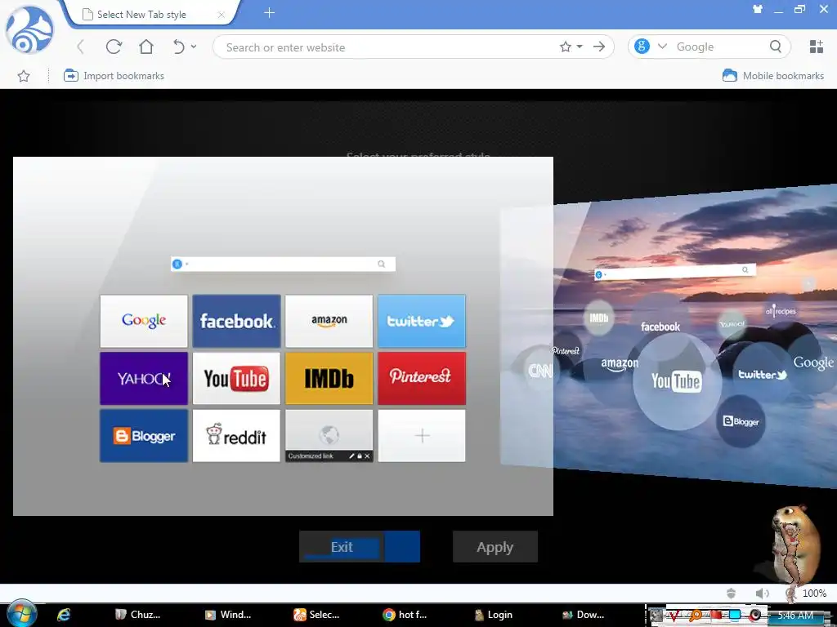
Task: Open Mobile bookmarks
Action: [x=773, y=76]
